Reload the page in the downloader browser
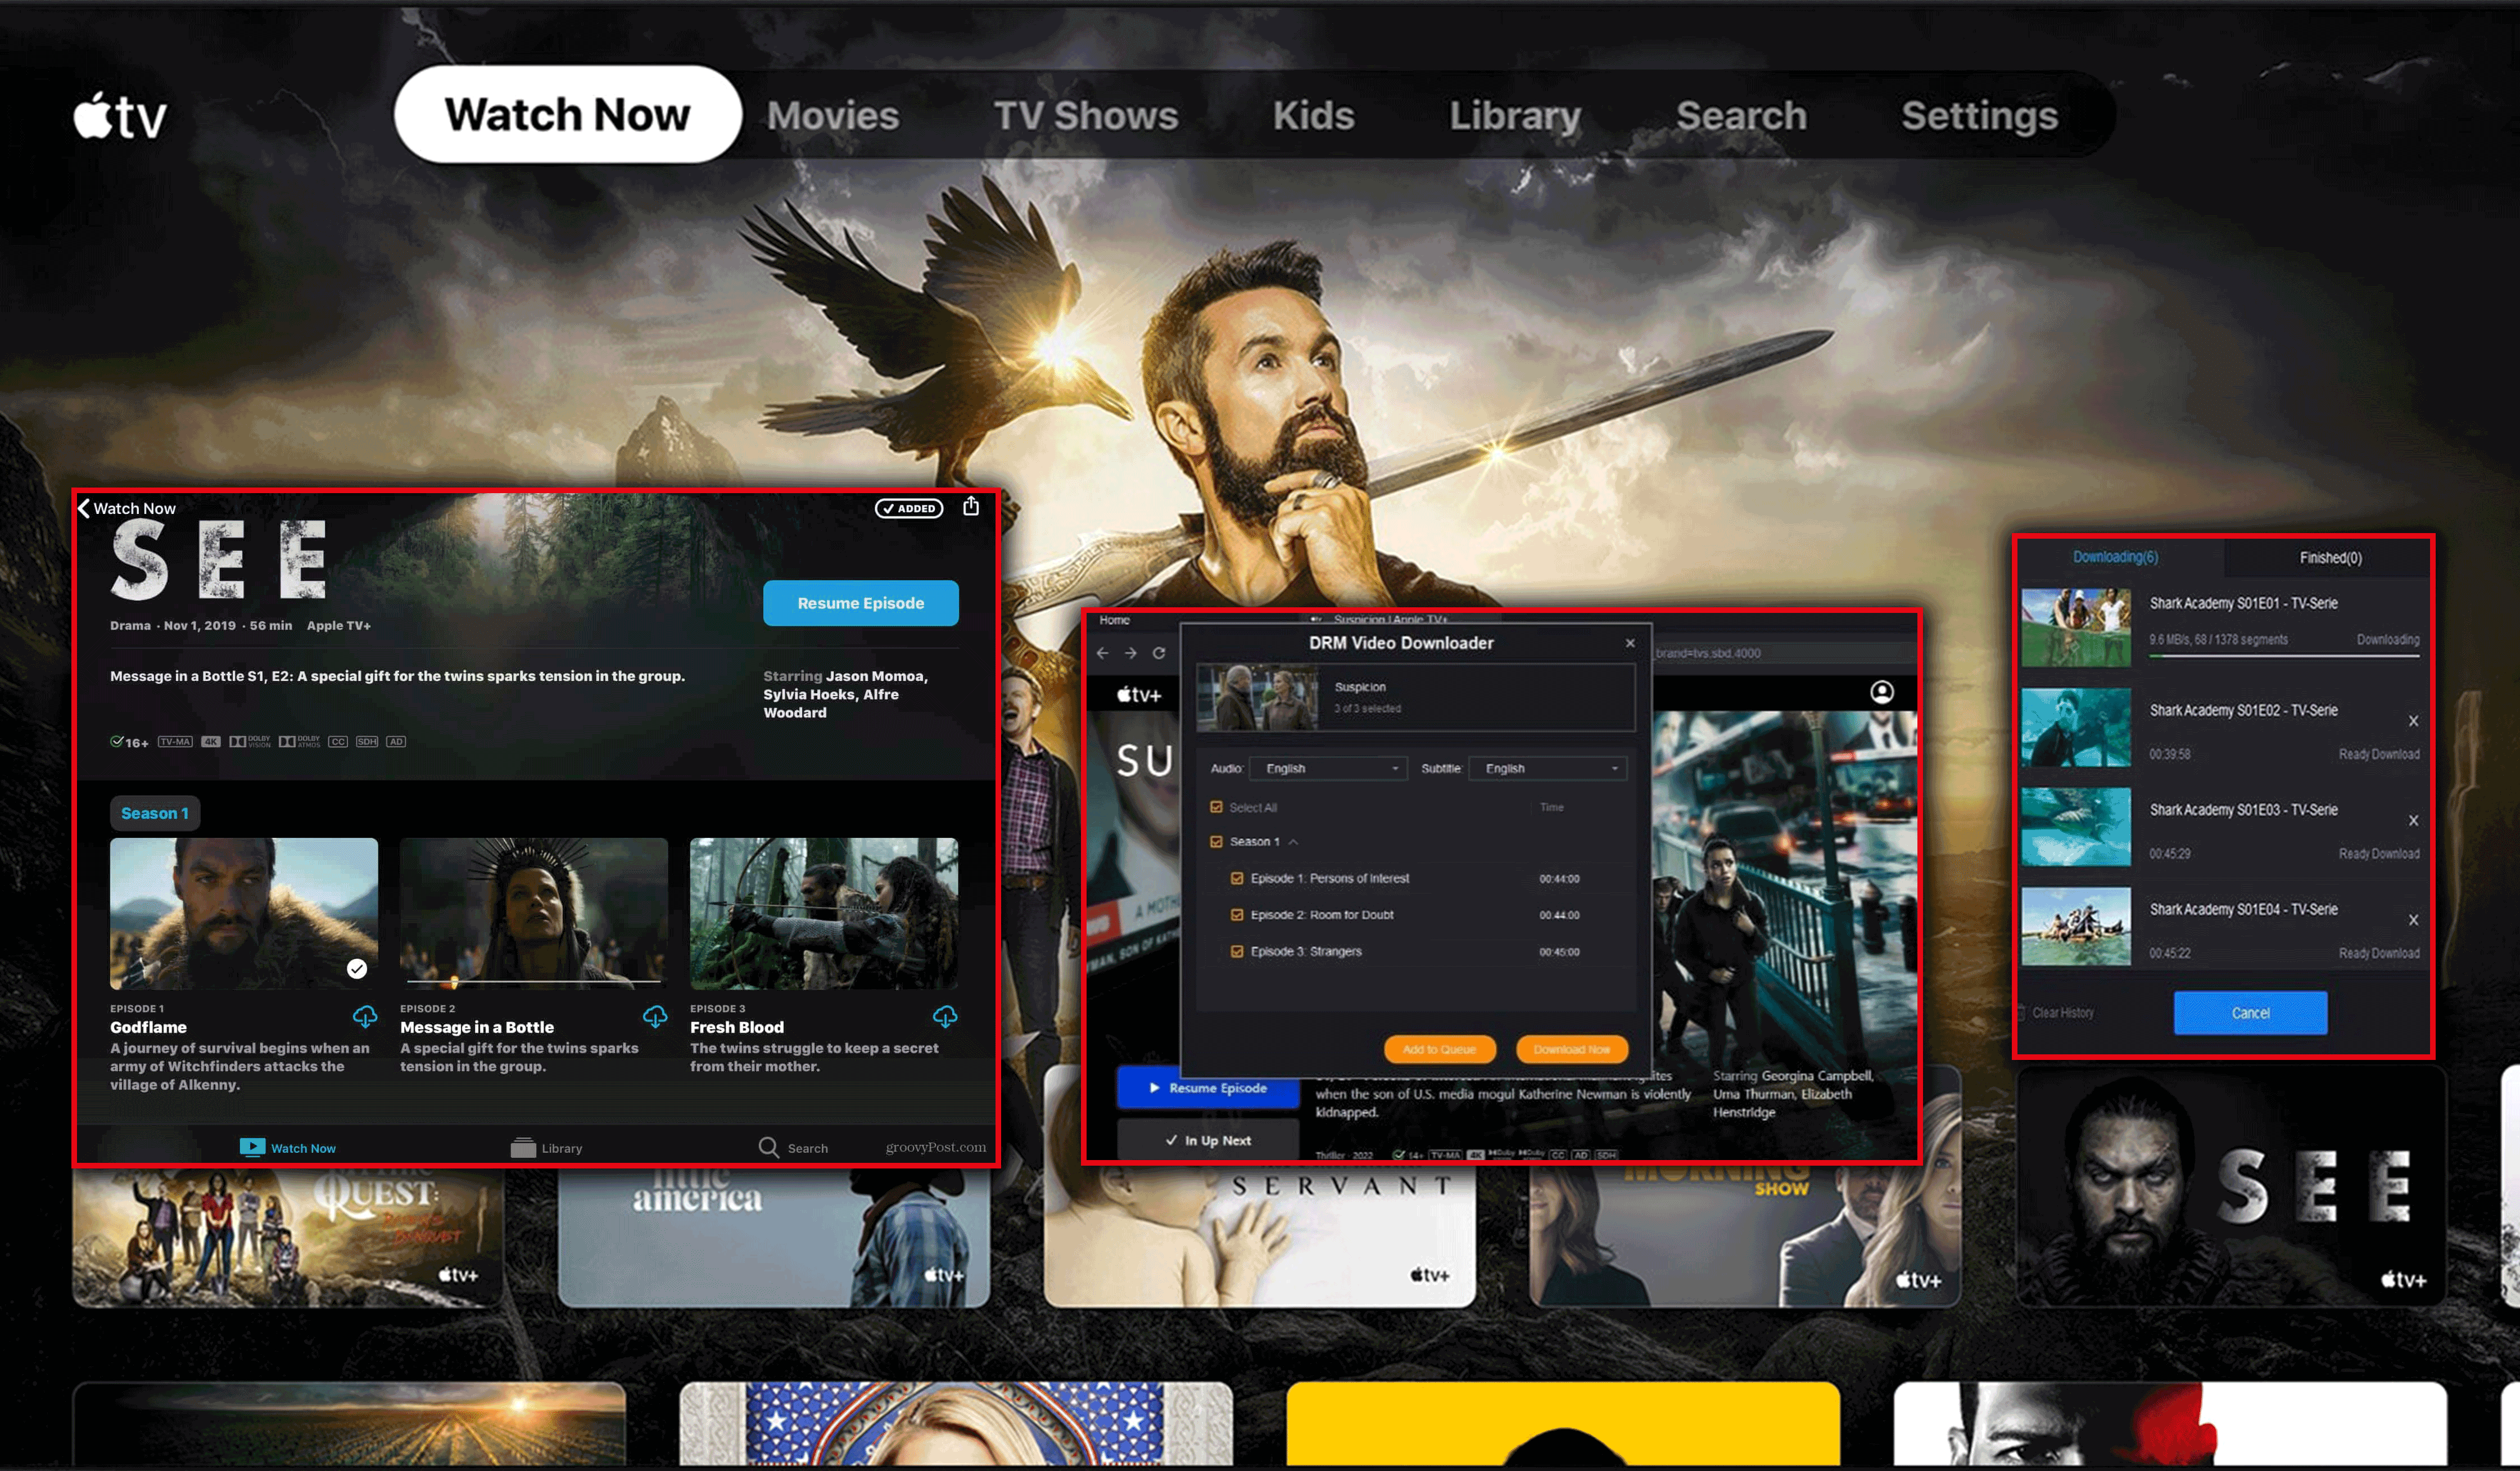 click(x=1159, y=653)
